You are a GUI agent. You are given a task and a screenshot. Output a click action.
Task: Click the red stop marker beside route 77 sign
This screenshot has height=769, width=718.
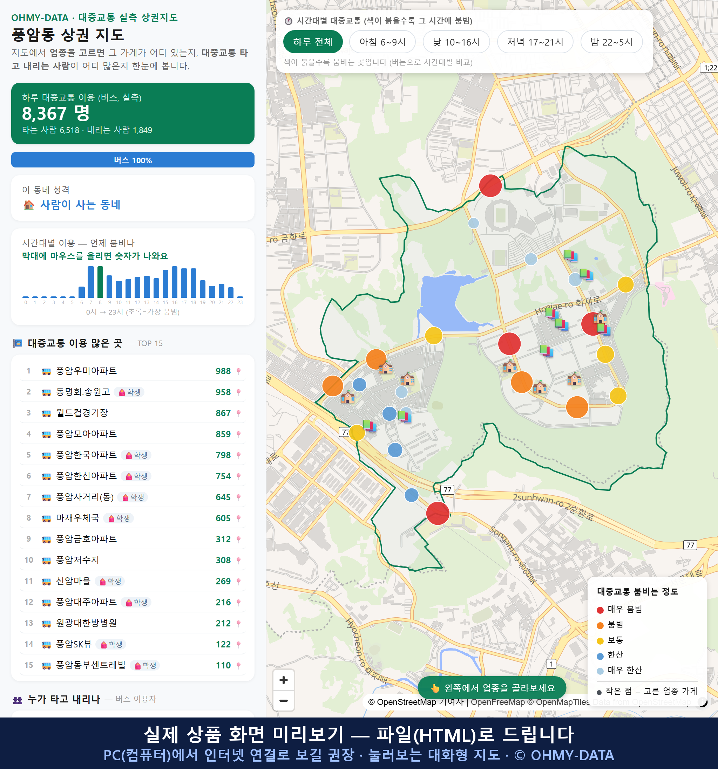click(438, 513)
